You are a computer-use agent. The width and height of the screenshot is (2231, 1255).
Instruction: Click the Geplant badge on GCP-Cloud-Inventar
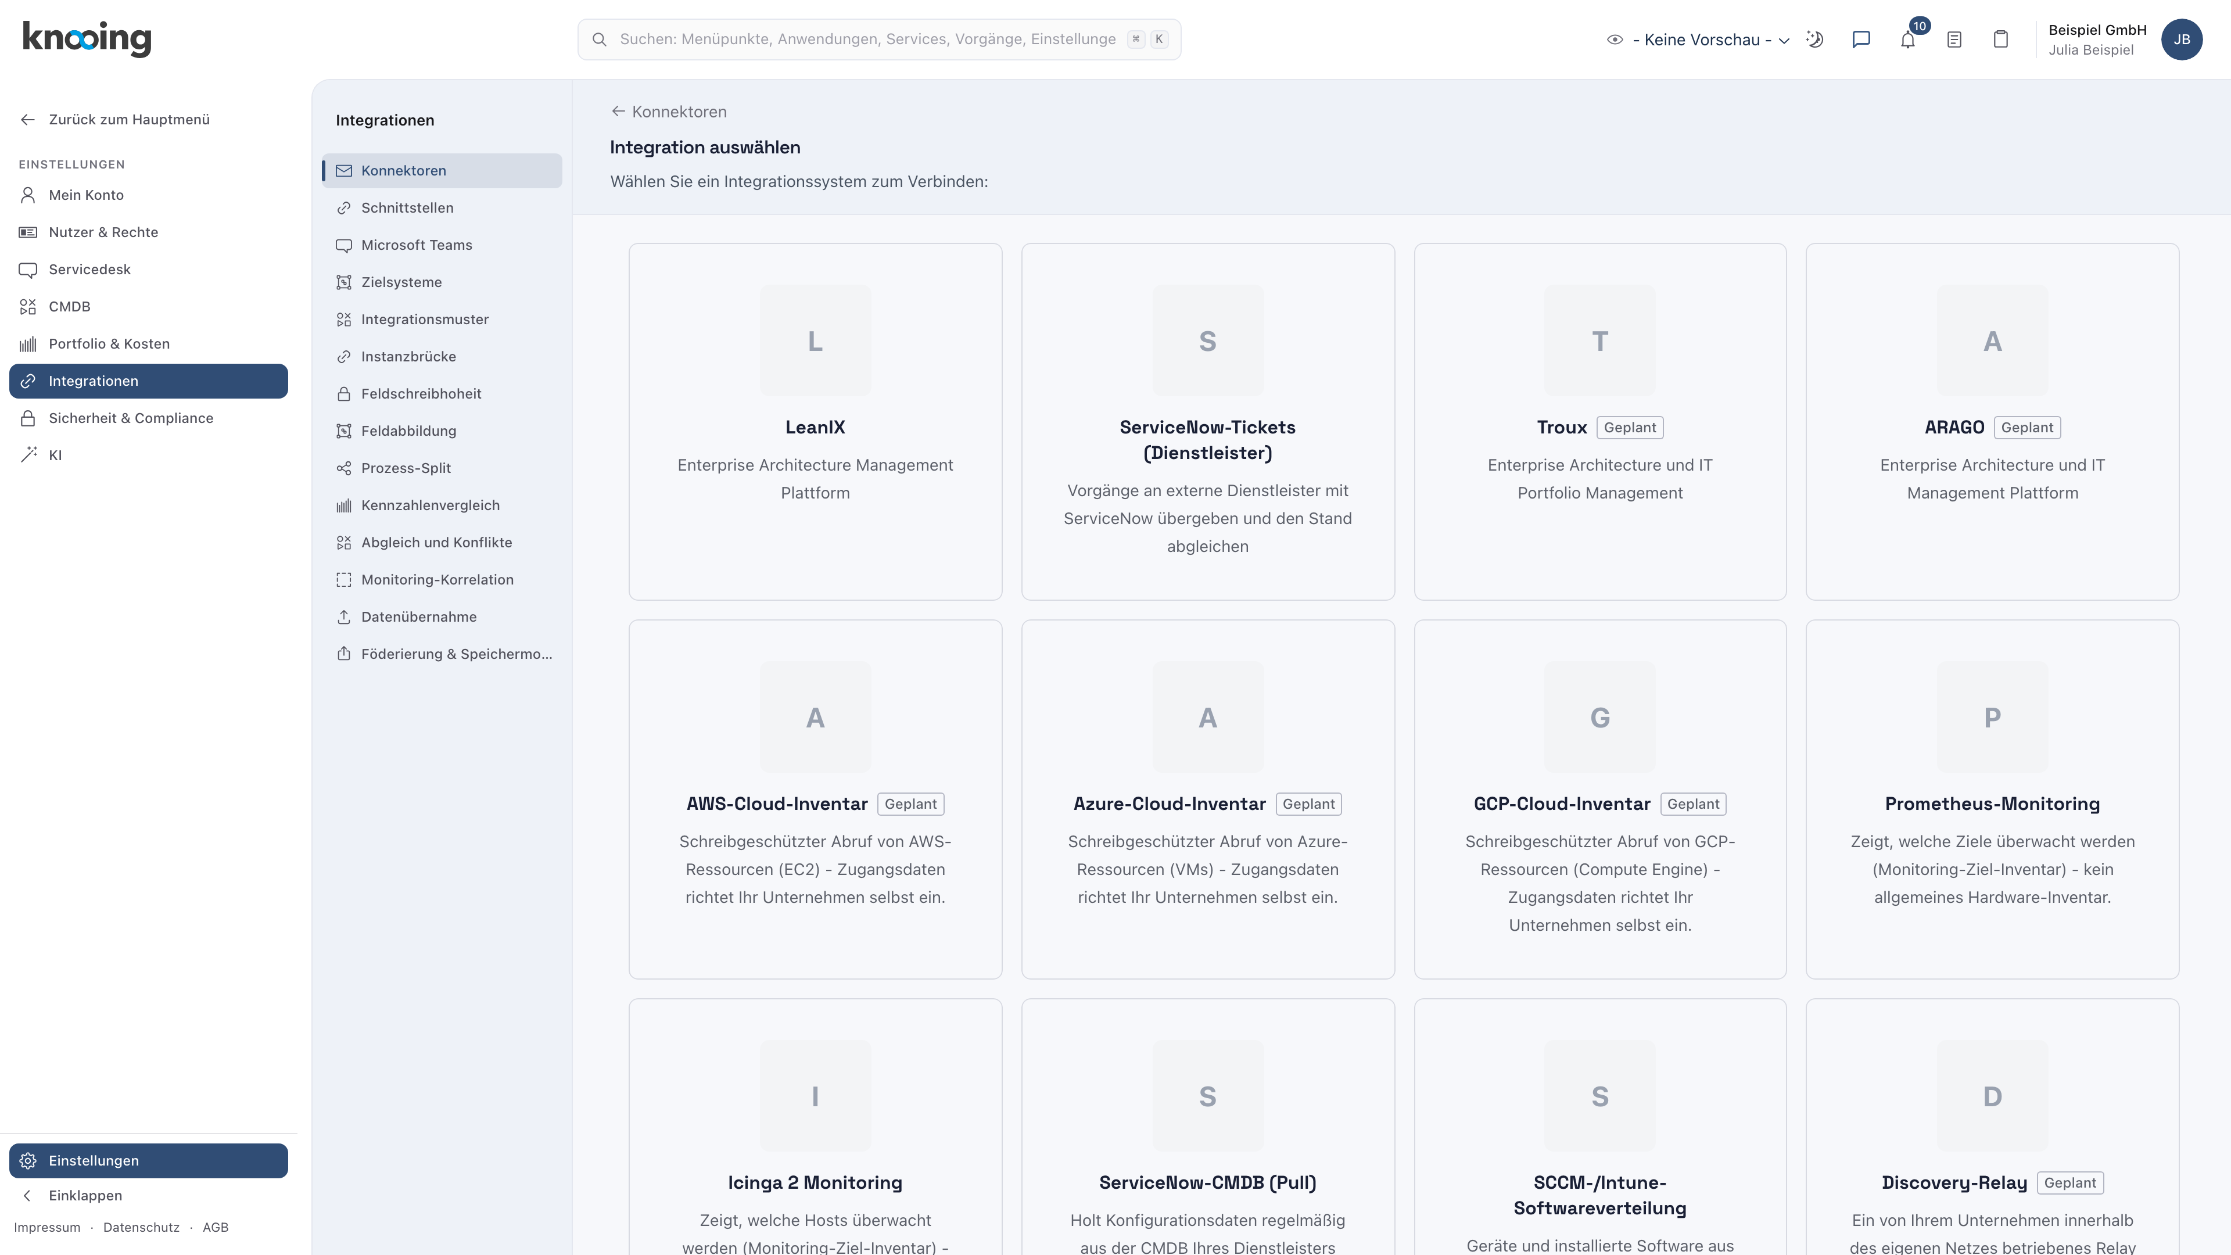point(1692,804)
